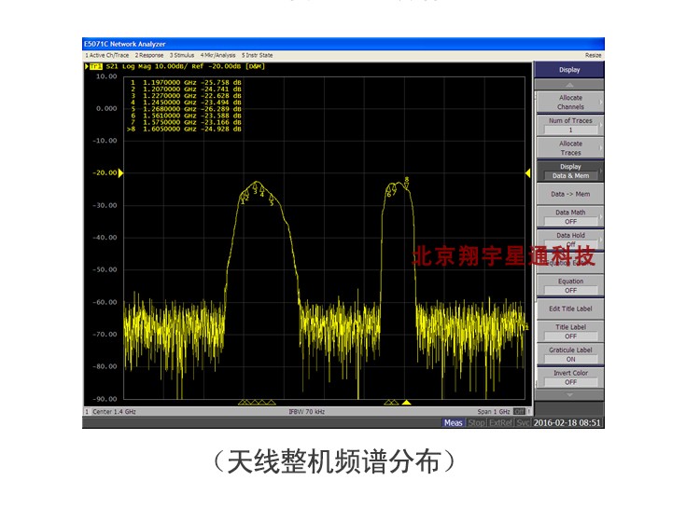
Task: Click the softkey menu scroll-down arrow
Action: (569, 395)
